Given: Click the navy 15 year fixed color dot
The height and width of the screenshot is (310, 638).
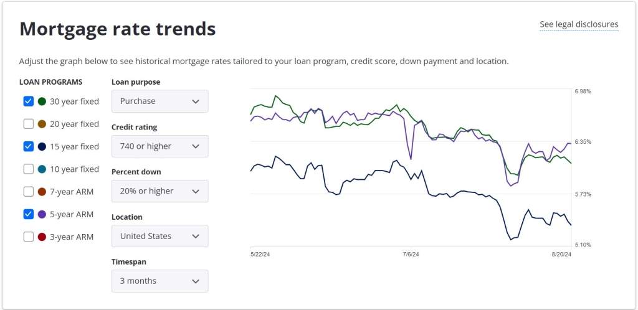Looking at the screenshot, I should pyautogui.click(x=42, y=146).
